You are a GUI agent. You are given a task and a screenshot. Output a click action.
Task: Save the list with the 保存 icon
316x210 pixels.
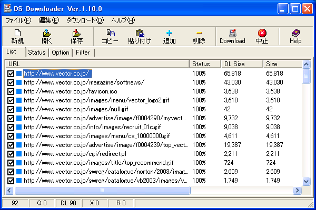pyautogui.click(x=76, y=36)
